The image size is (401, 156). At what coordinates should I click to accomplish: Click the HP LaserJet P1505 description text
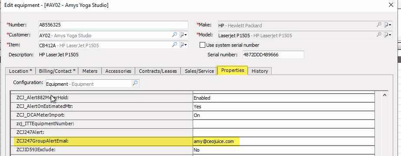(59, 55)
